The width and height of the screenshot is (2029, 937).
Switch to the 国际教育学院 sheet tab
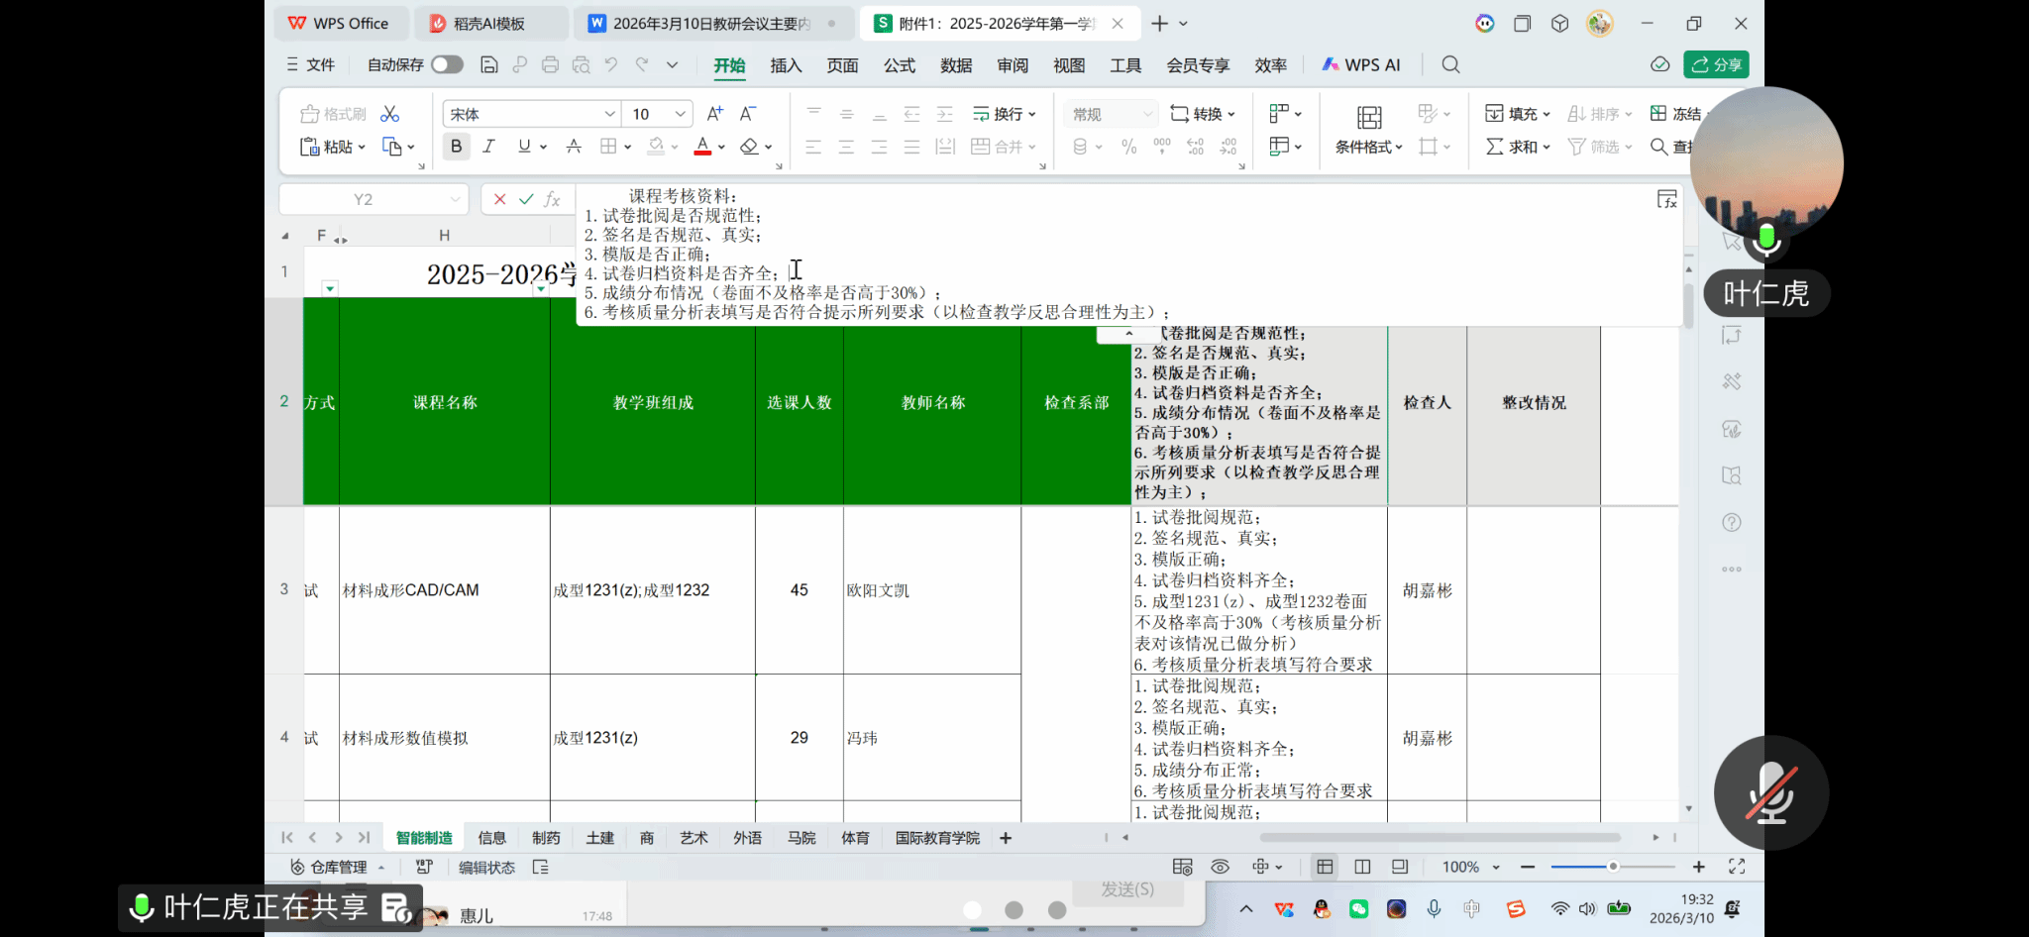tap(937, 838)
